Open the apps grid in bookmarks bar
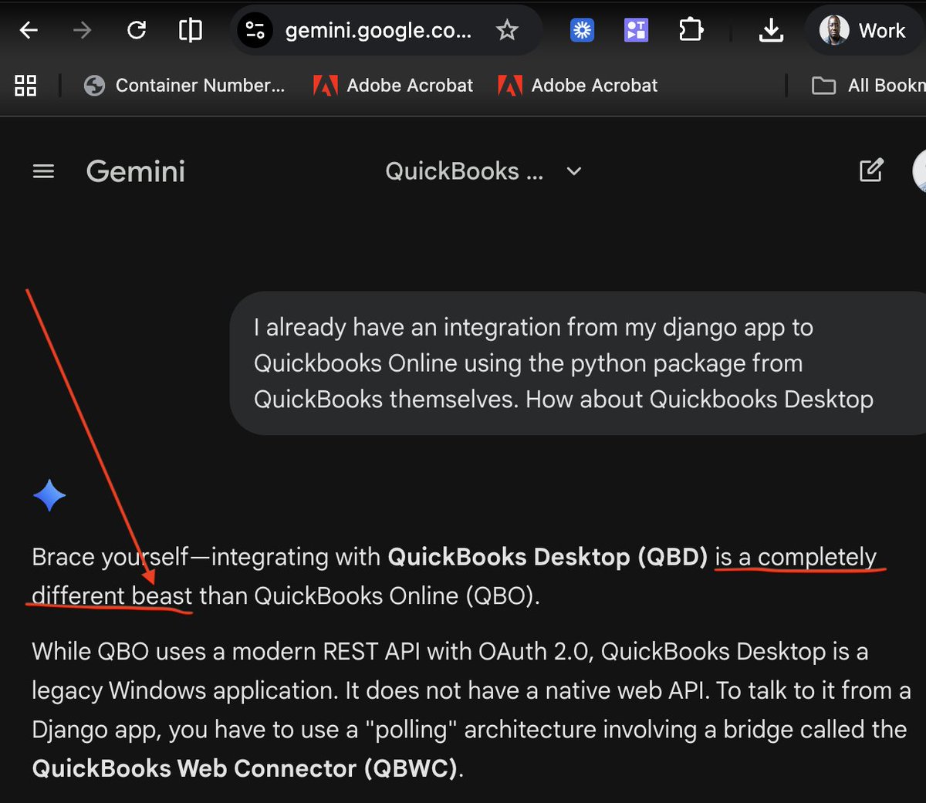The height and width of the screenshot is (803, 926). click(25, 86)
